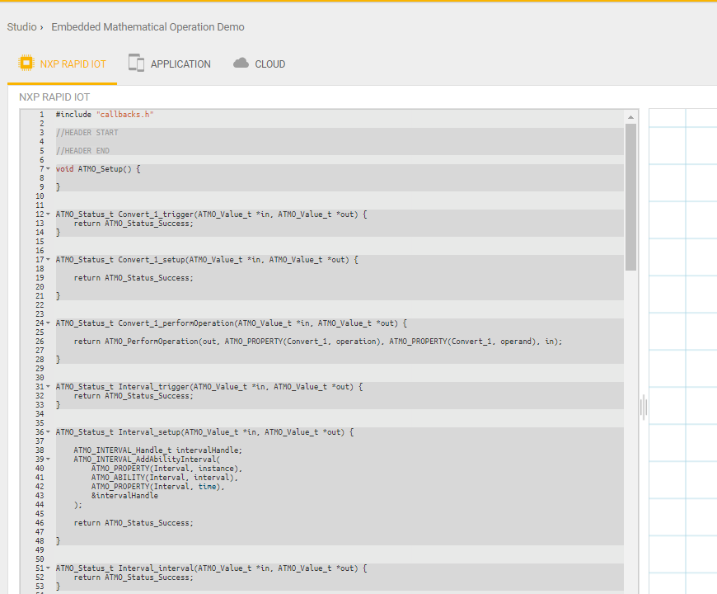Screen dimensions: 717x594
Task: Collapse the ATMO_INTERVAL_AddAbilityInterval call at line 39
Action: click(49, 460)
